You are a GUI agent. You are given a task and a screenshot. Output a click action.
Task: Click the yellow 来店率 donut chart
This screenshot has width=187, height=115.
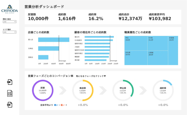[83, 90]
